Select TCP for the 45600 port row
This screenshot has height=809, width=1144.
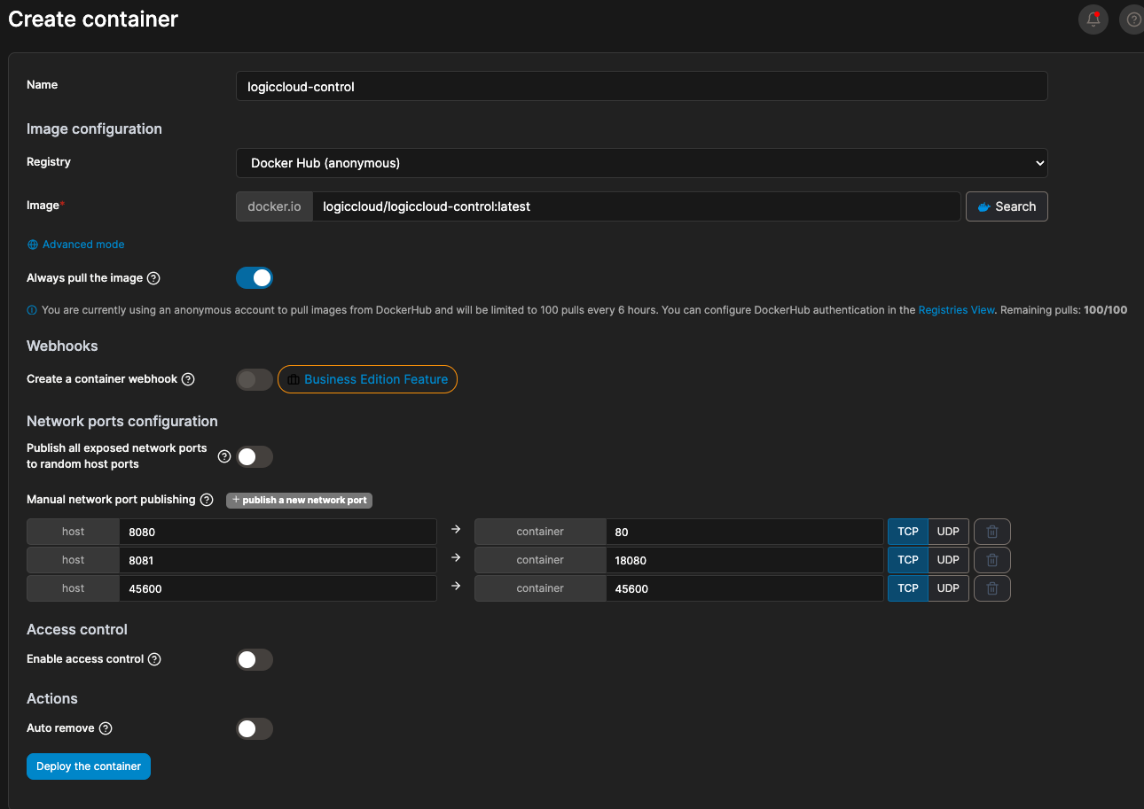coord(907,588)
